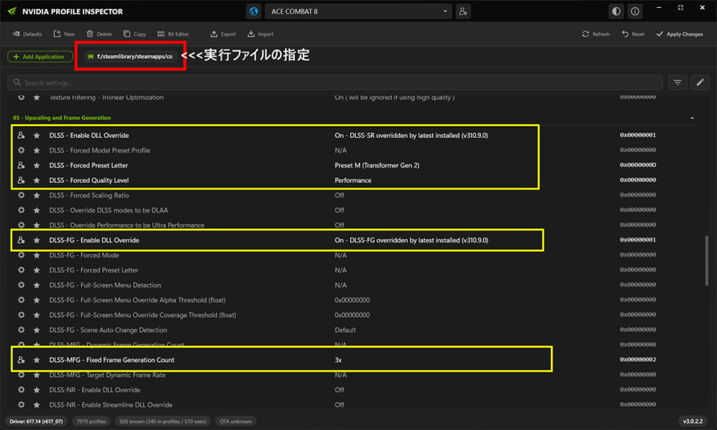Screen dimensions: 717x430
Task: Open the globe icon beside profile selector
Action: click(x=253, y=11)
